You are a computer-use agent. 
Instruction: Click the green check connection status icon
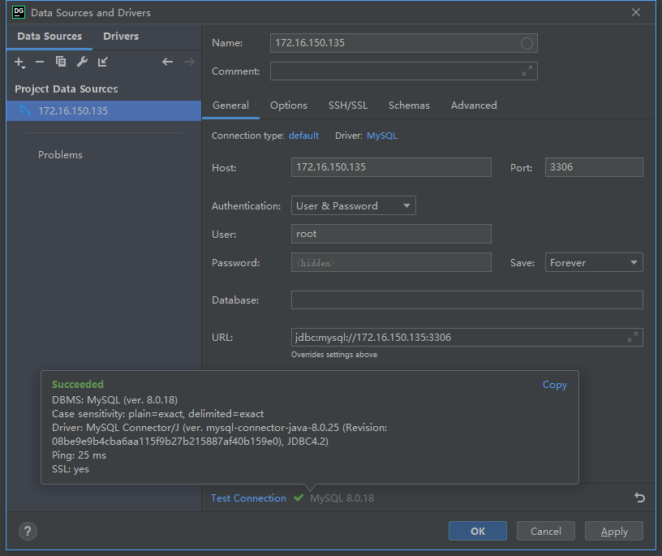click(x=299, y=498)
